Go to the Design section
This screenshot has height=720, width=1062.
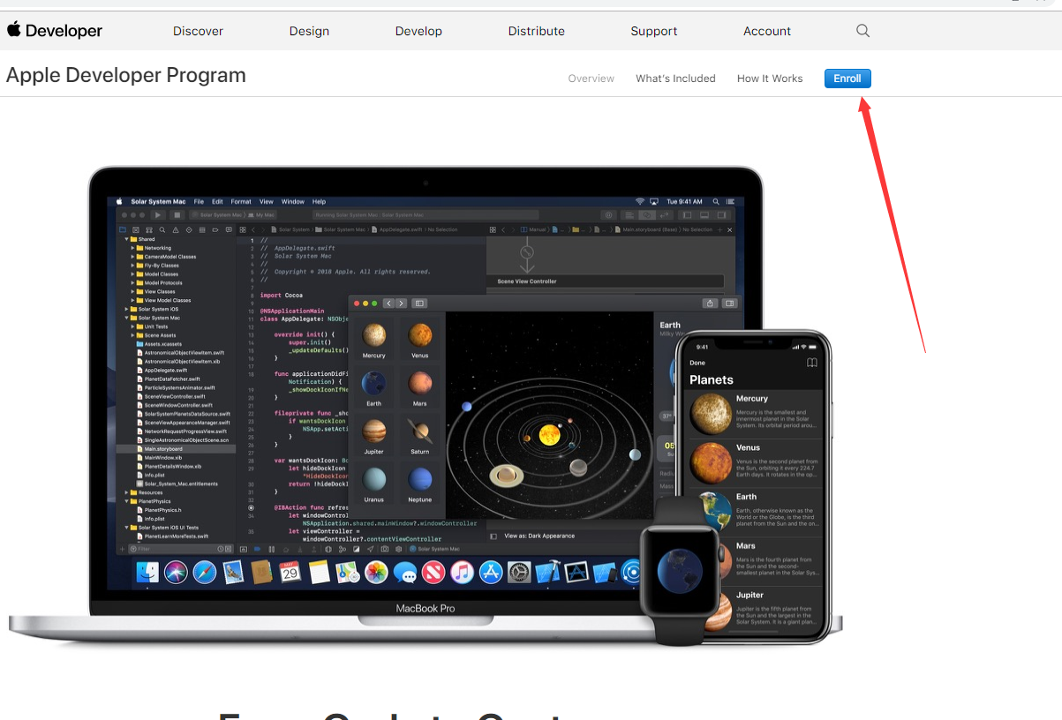(309, 31)
